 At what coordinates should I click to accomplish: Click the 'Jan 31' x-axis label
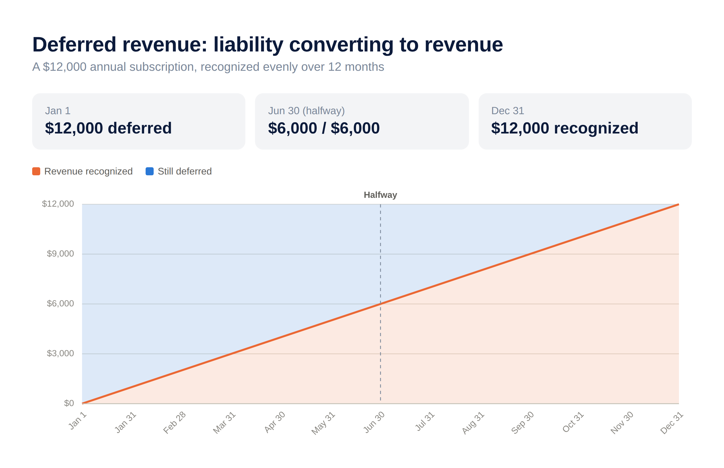[125, 422]
